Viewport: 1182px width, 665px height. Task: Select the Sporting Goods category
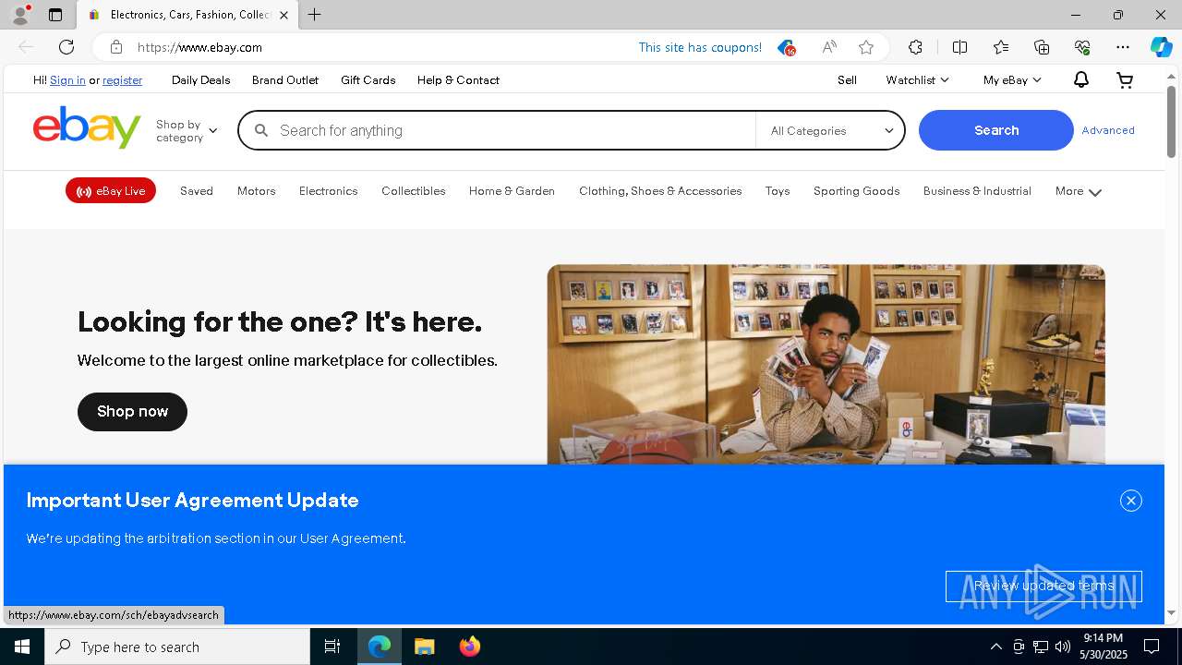(x=856, y=191)
